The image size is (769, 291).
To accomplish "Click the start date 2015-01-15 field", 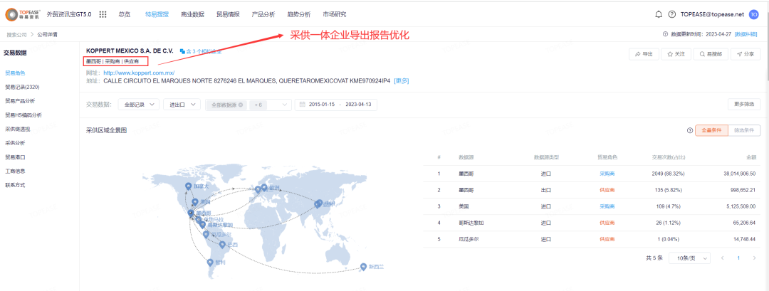I will 322,105.
